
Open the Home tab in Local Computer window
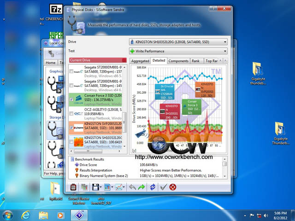[51, 63]
